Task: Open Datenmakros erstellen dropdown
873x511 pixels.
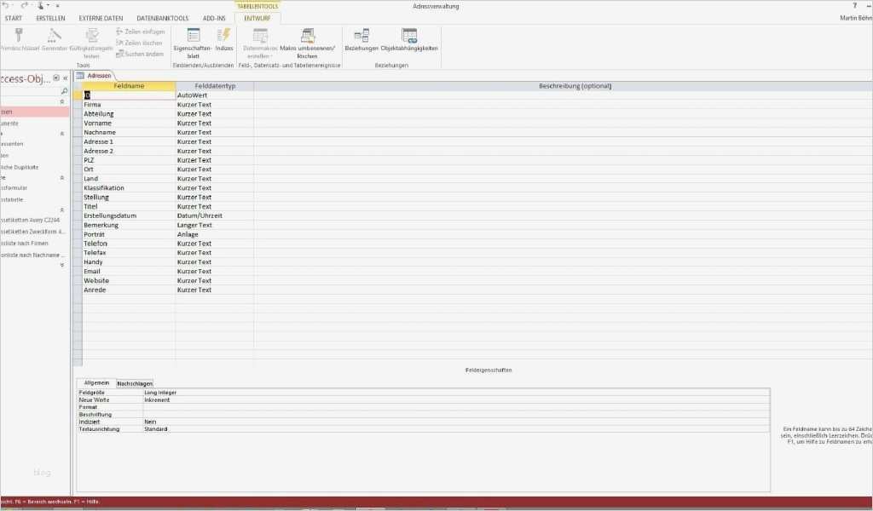Action: coord(260,43)
